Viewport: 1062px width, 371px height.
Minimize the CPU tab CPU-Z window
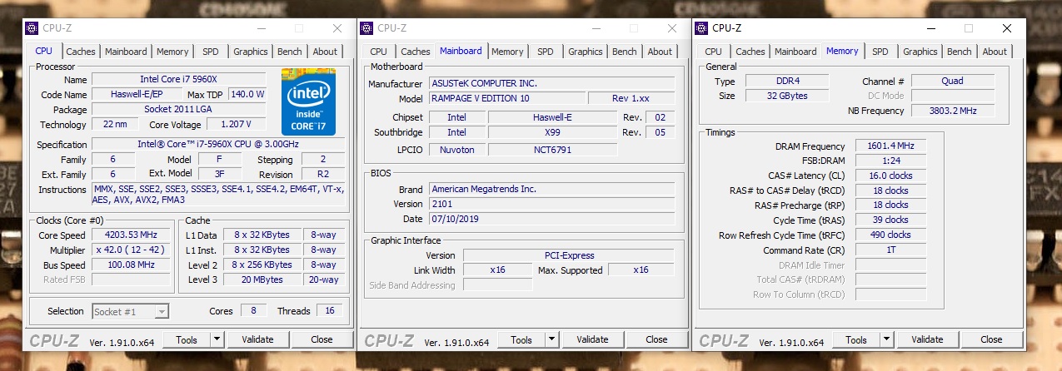(262, 27)
